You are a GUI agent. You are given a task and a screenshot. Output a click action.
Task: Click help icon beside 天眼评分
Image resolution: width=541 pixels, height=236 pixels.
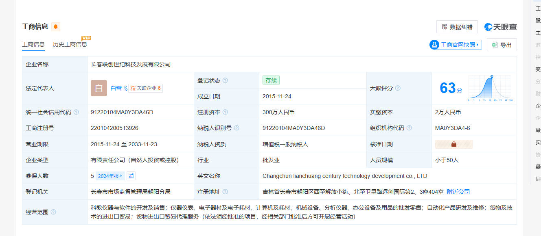coord(398,88)
